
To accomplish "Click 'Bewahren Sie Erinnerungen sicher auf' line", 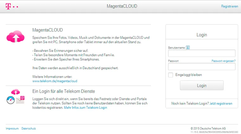I will 60,51.
